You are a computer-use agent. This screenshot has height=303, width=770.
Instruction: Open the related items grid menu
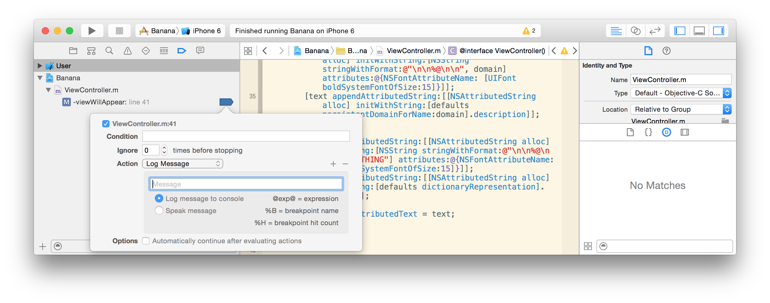pos(248,51)
